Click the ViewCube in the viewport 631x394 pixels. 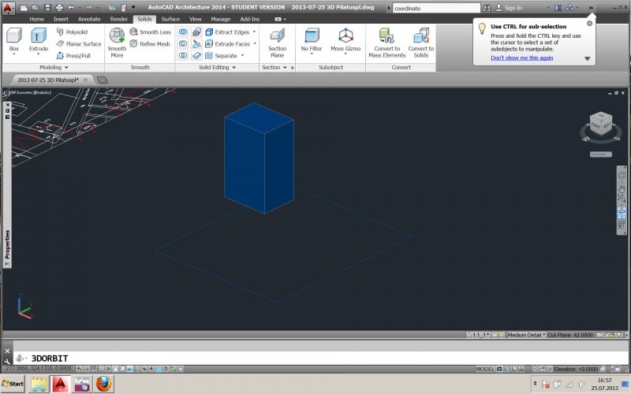click(601, 125)
